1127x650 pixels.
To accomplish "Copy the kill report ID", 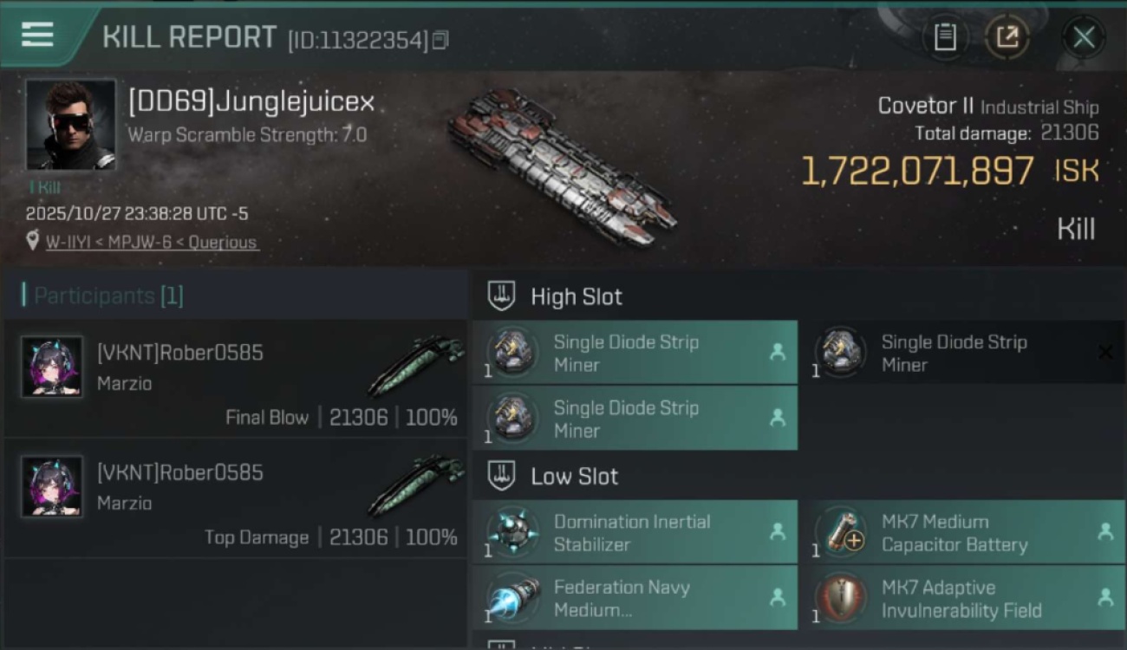I will 440,40.
